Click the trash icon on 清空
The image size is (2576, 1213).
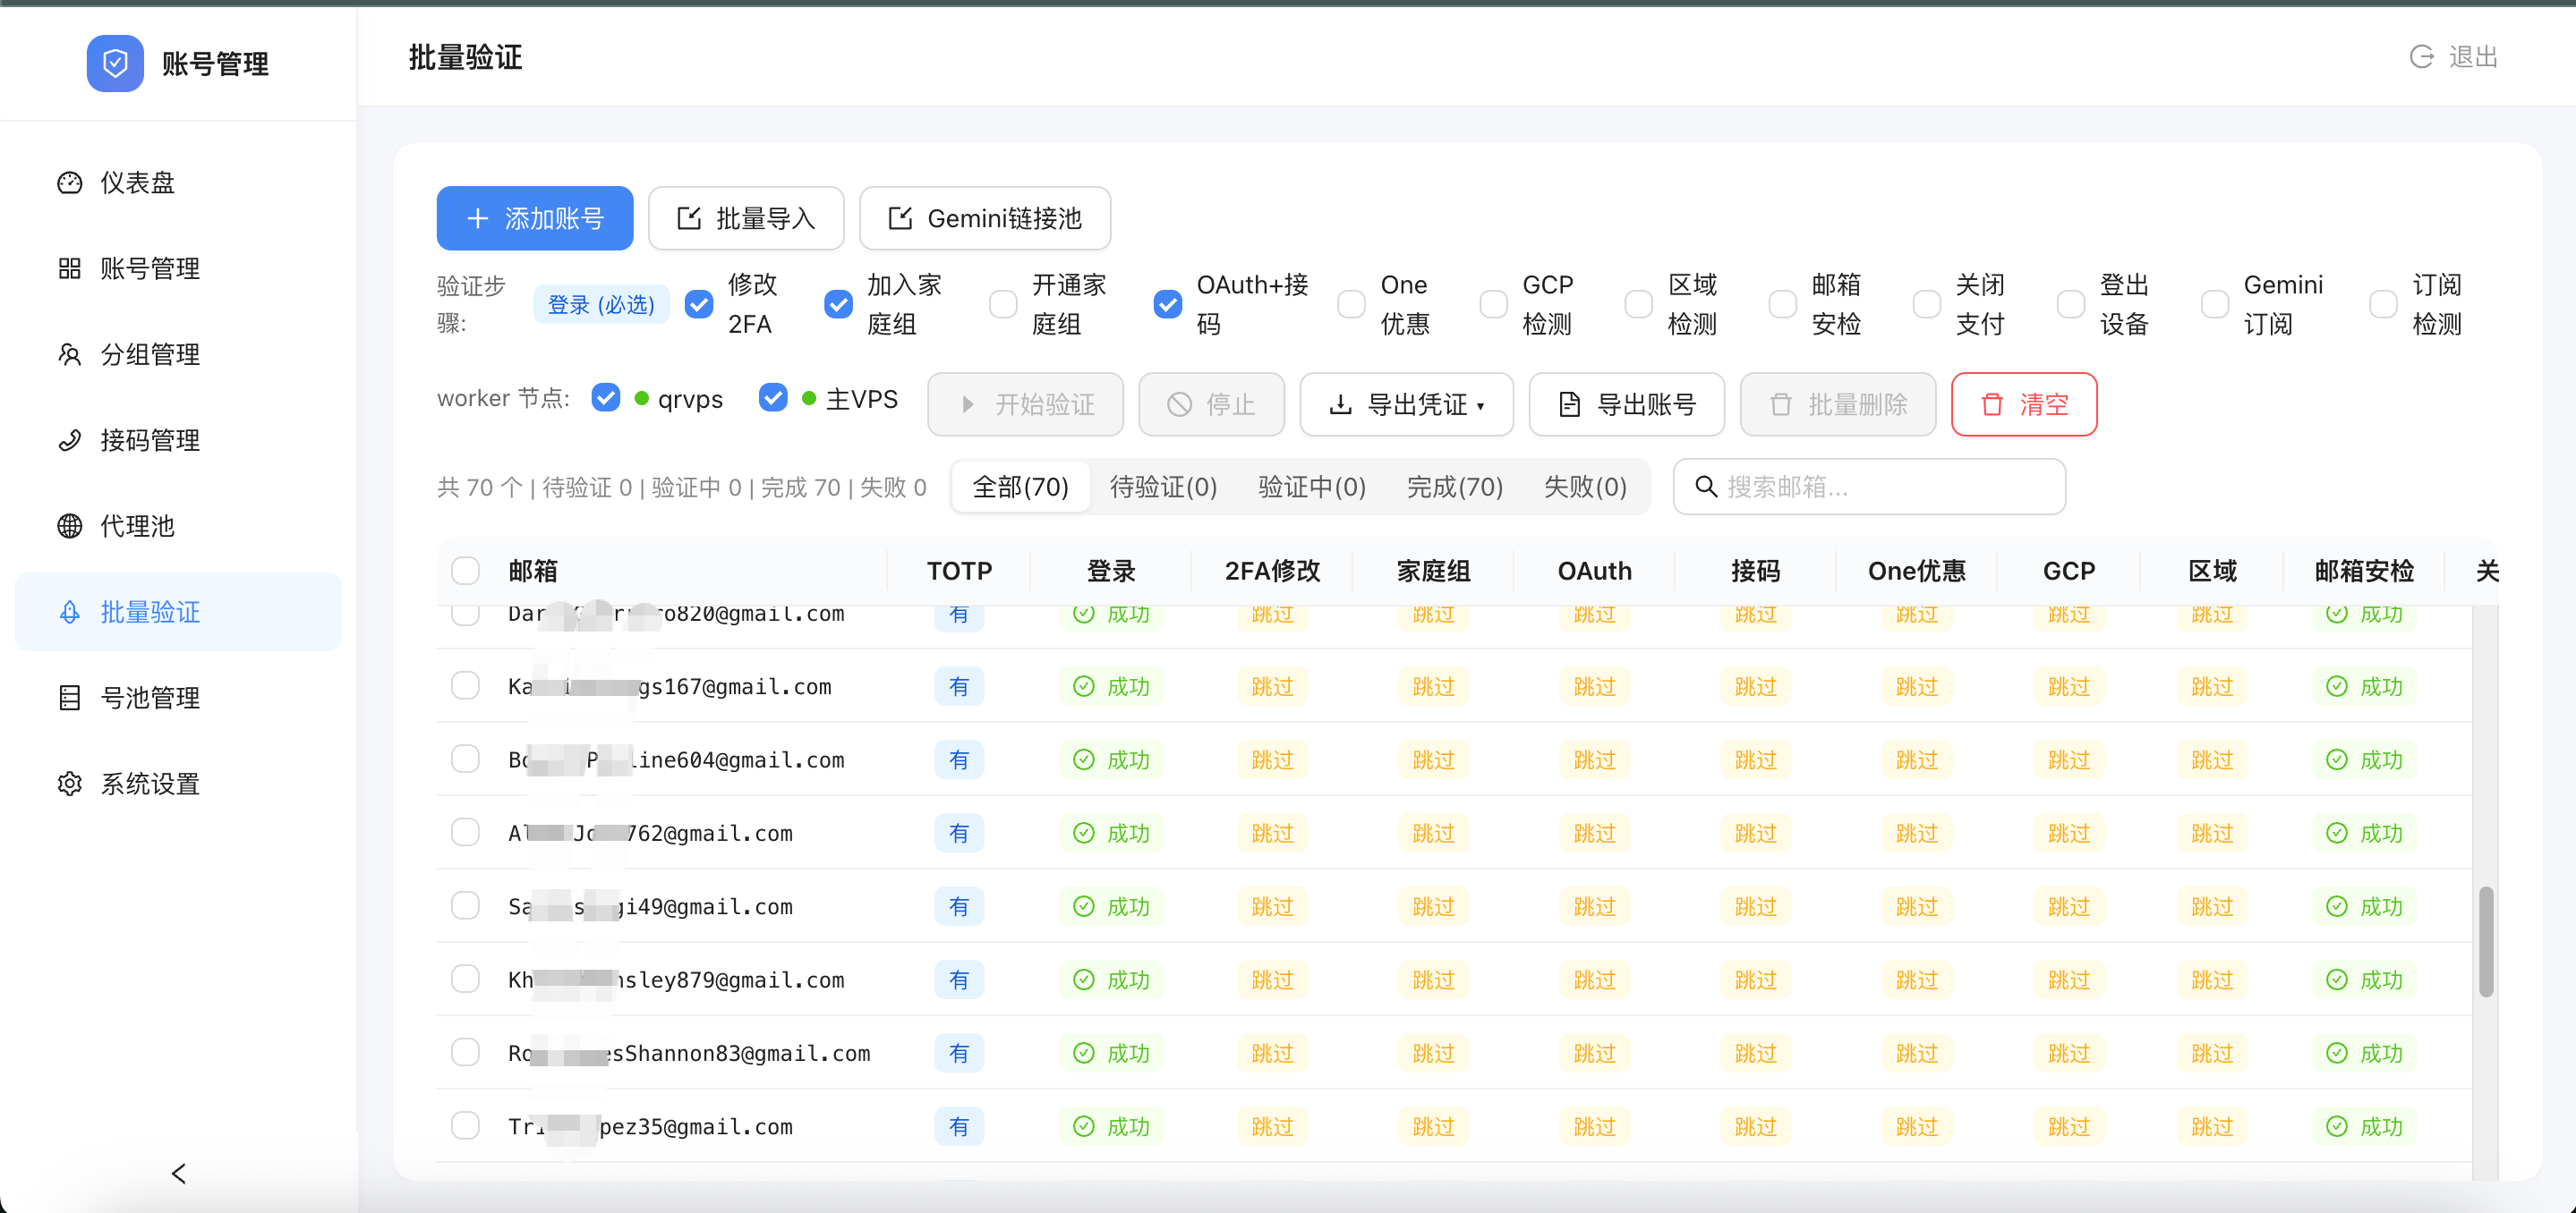pos(1992,404)
